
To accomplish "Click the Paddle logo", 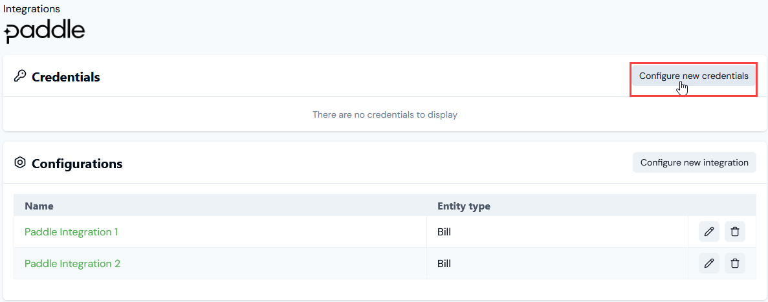I will click(45, 31).
